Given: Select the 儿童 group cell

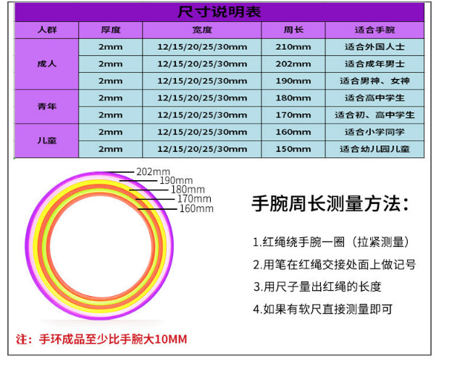Looking at the screenshot, I should (46, 140).
